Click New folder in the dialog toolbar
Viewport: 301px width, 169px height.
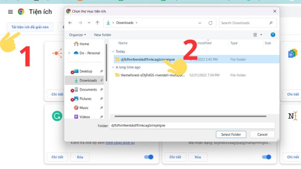103,35
